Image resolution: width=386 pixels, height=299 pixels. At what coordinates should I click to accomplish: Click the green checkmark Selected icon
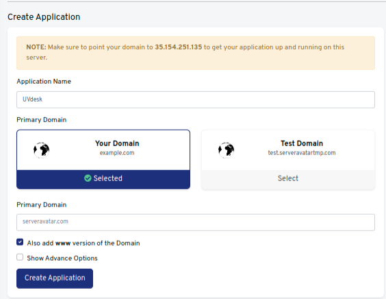[88, 178]
